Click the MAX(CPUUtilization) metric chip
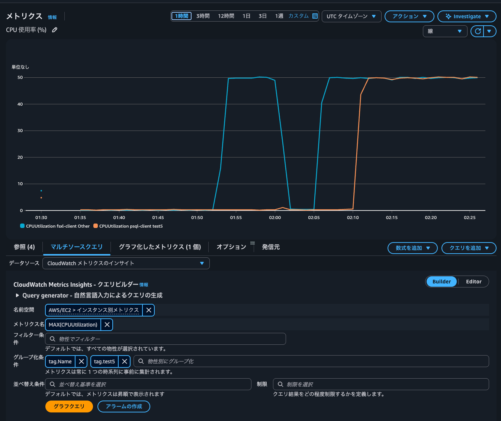The height and width of the screenshot is (421, 501). coord(73,325)
